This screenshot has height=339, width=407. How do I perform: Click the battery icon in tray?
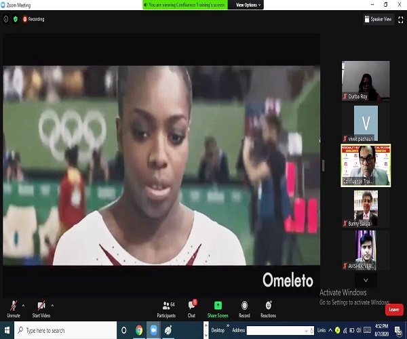click(x=351, y=330)
